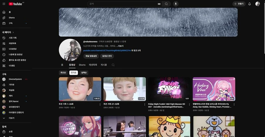Open options menu for 푸몬 가족 1~26화
The image size is (265, 137).
[100, 104]
